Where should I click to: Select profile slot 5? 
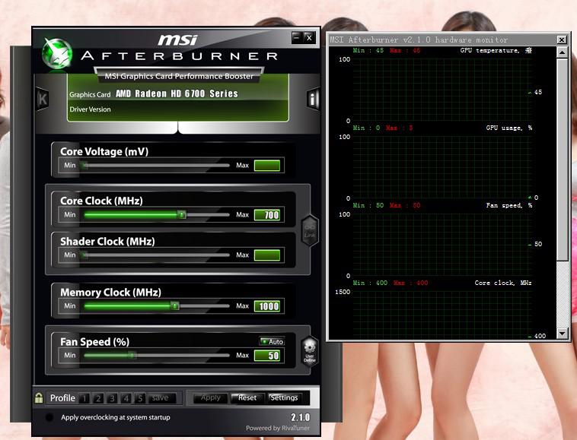(x=140, y=398)
